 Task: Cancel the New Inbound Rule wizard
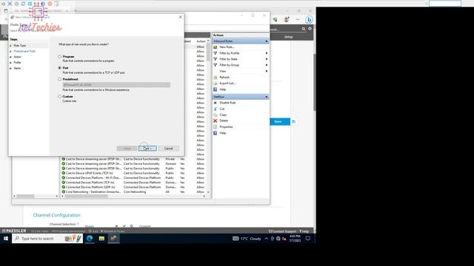(168, 149)
